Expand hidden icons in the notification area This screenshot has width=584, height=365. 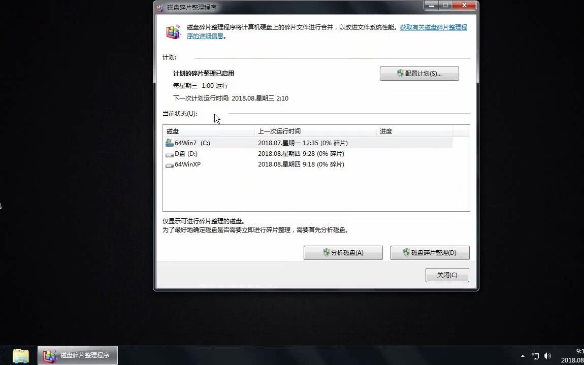(x=523, y=356)
